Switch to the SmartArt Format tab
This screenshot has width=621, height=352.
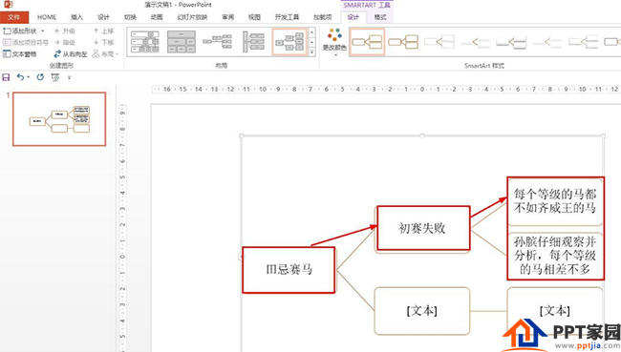(x=380, y=17)
